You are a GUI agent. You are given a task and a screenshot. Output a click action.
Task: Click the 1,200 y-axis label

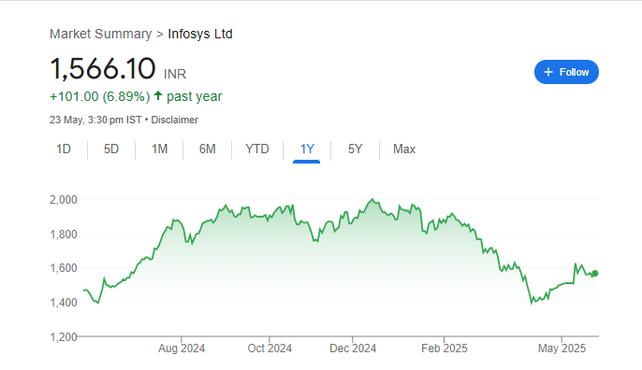tap(64, 337)
